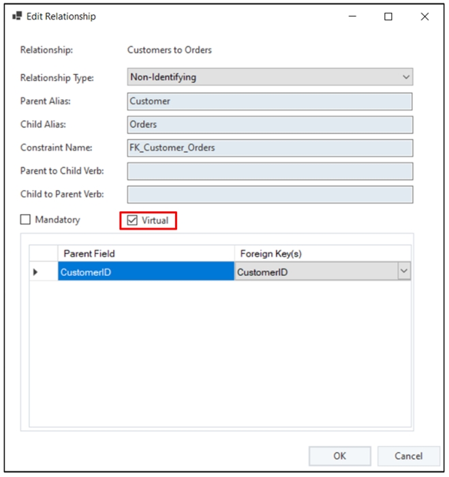Click the Cancel button
Screen dimensions: 449x477
tap(408, 456)
